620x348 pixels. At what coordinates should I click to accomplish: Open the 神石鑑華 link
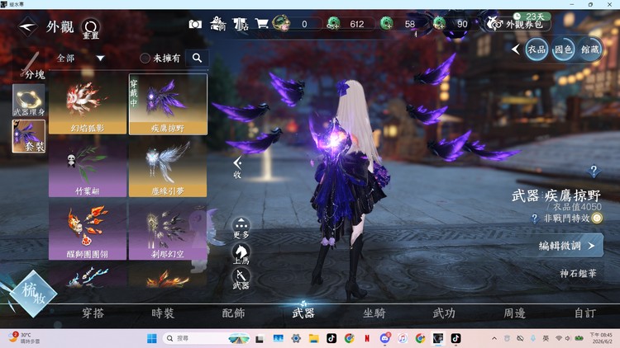[x=578, y=274]
